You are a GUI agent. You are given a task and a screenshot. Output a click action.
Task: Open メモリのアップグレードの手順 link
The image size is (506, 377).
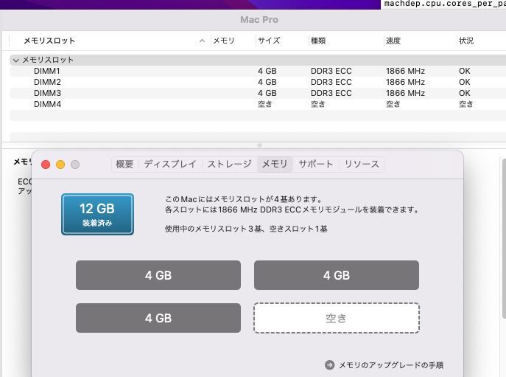pos(391,365)
